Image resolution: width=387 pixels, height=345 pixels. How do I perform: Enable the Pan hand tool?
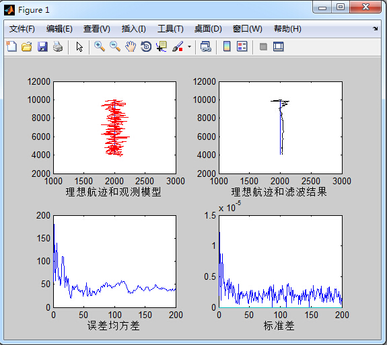coord(131,46)
